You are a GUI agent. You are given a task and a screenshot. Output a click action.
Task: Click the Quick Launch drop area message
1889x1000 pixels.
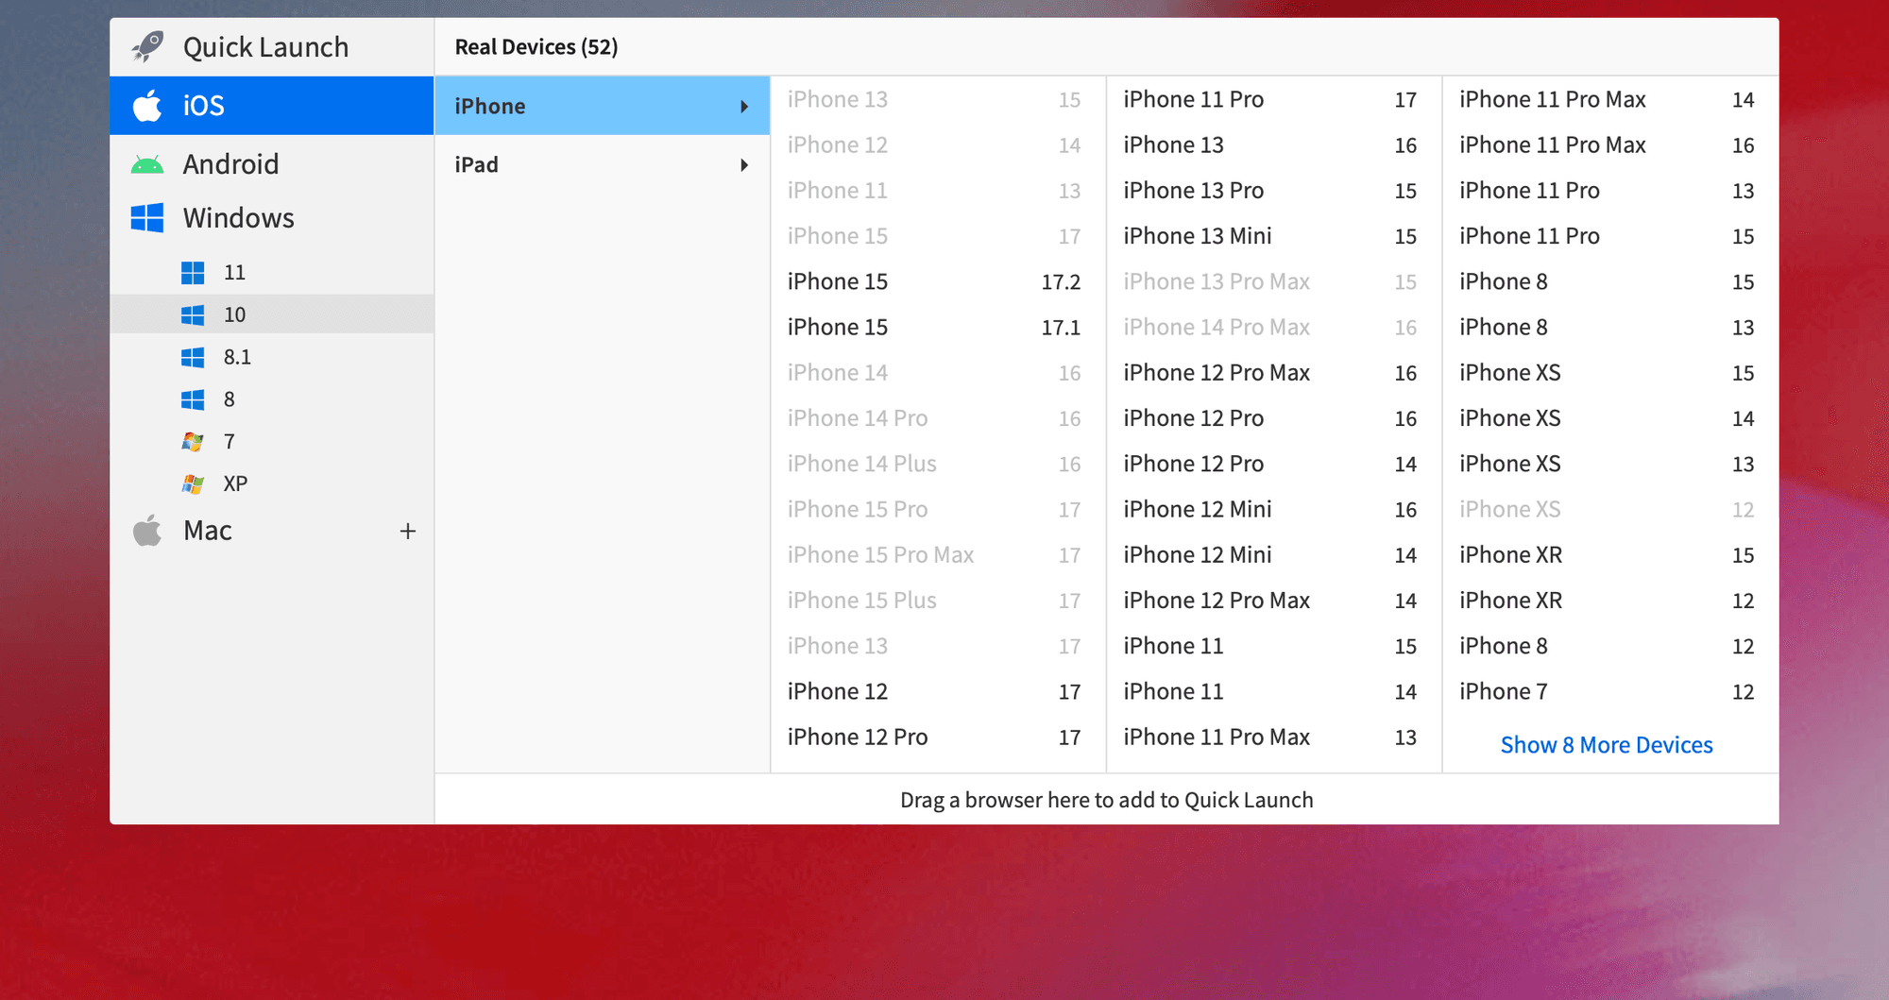(1107, 800)
